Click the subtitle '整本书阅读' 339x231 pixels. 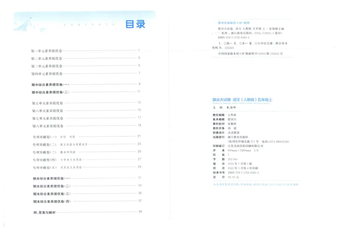point(68,152)
